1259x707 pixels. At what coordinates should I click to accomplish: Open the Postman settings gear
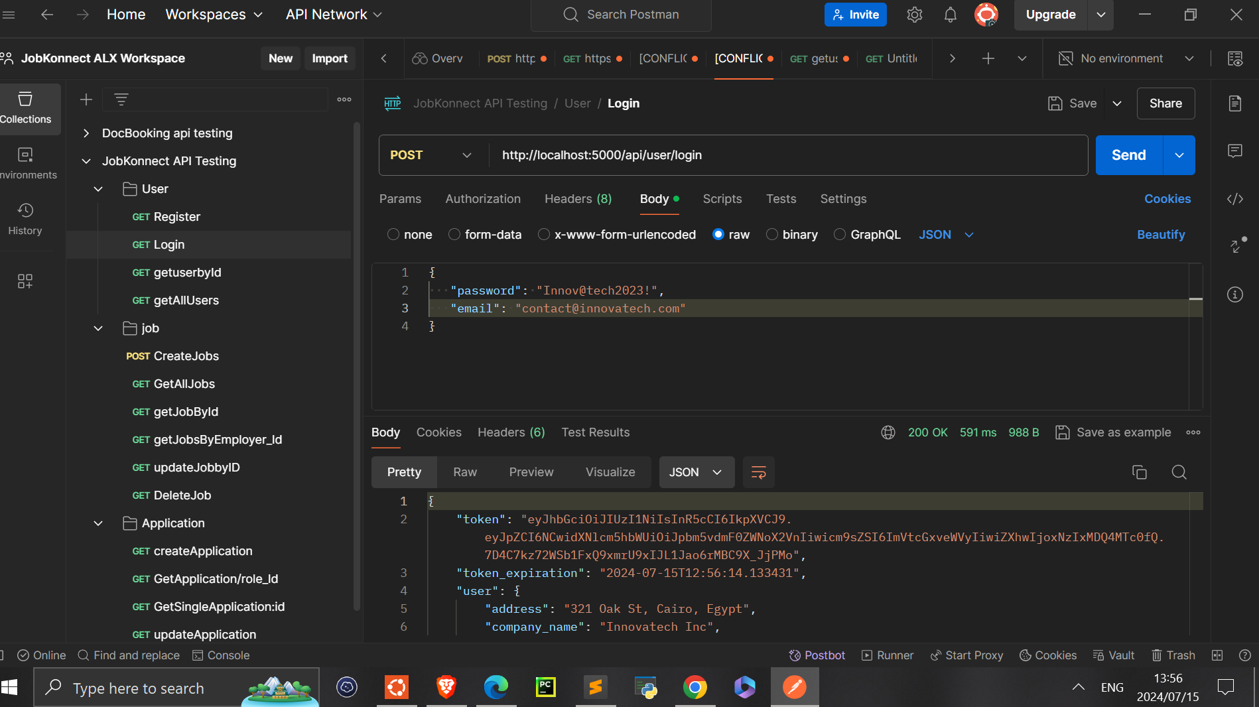915,15
